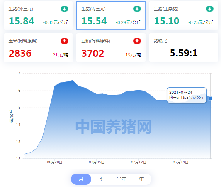Click the green down arrow on 生猪(内三元)
The width and height of the screenshot is (221, 187).
tap(137, 9)
